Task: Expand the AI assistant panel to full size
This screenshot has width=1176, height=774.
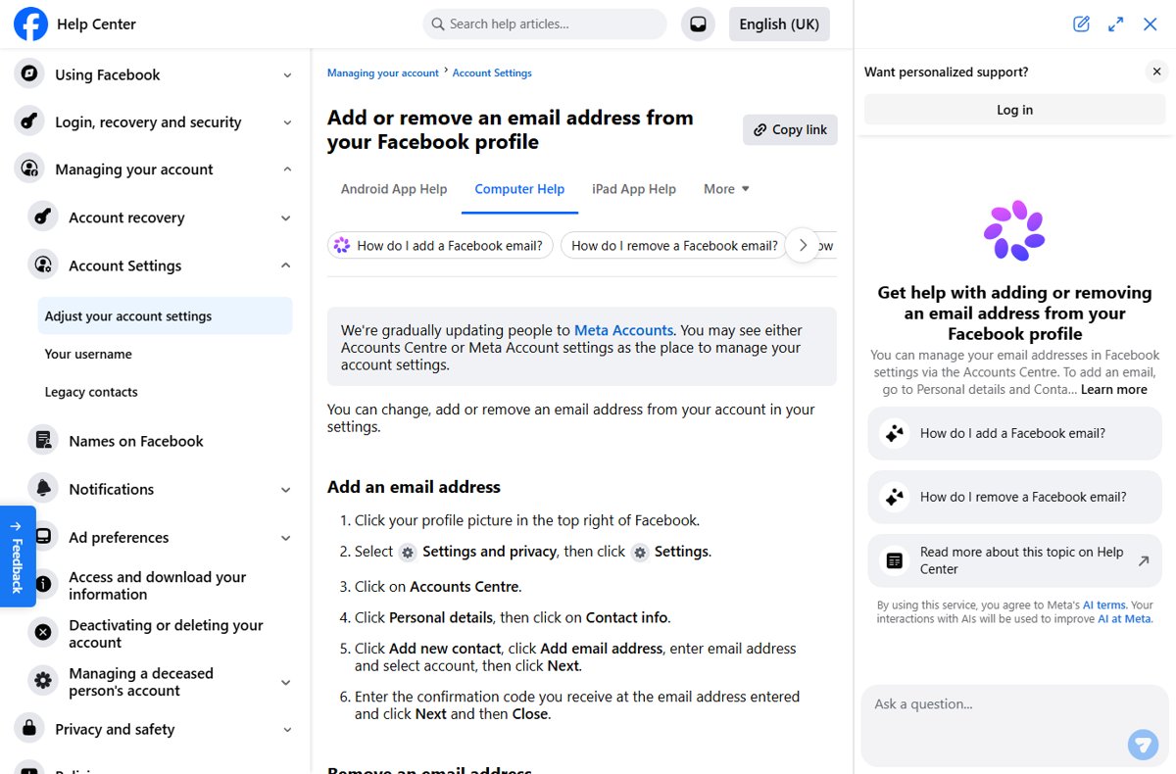Action: [1115, 24]
